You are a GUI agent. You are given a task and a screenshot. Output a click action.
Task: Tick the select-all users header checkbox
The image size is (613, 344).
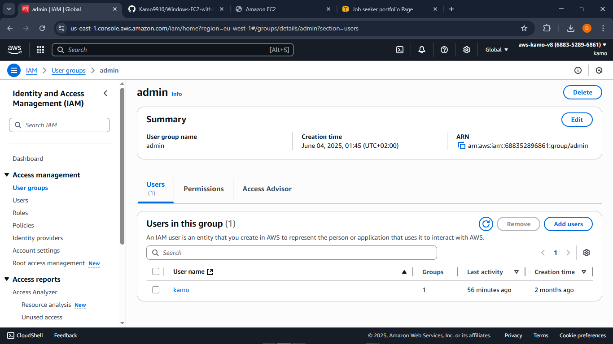point(156,271)
